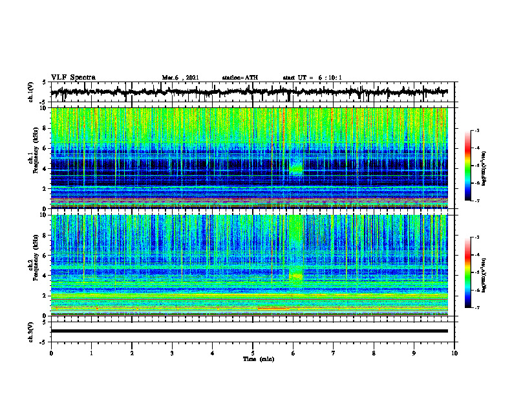
Task: Click the 'ch.1(V)' axis label
Action: 31,92
